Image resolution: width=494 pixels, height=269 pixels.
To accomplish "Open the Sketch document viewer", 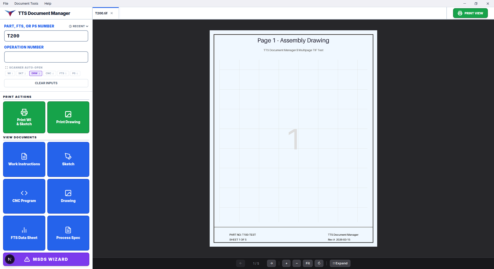I will coord(68,159).
